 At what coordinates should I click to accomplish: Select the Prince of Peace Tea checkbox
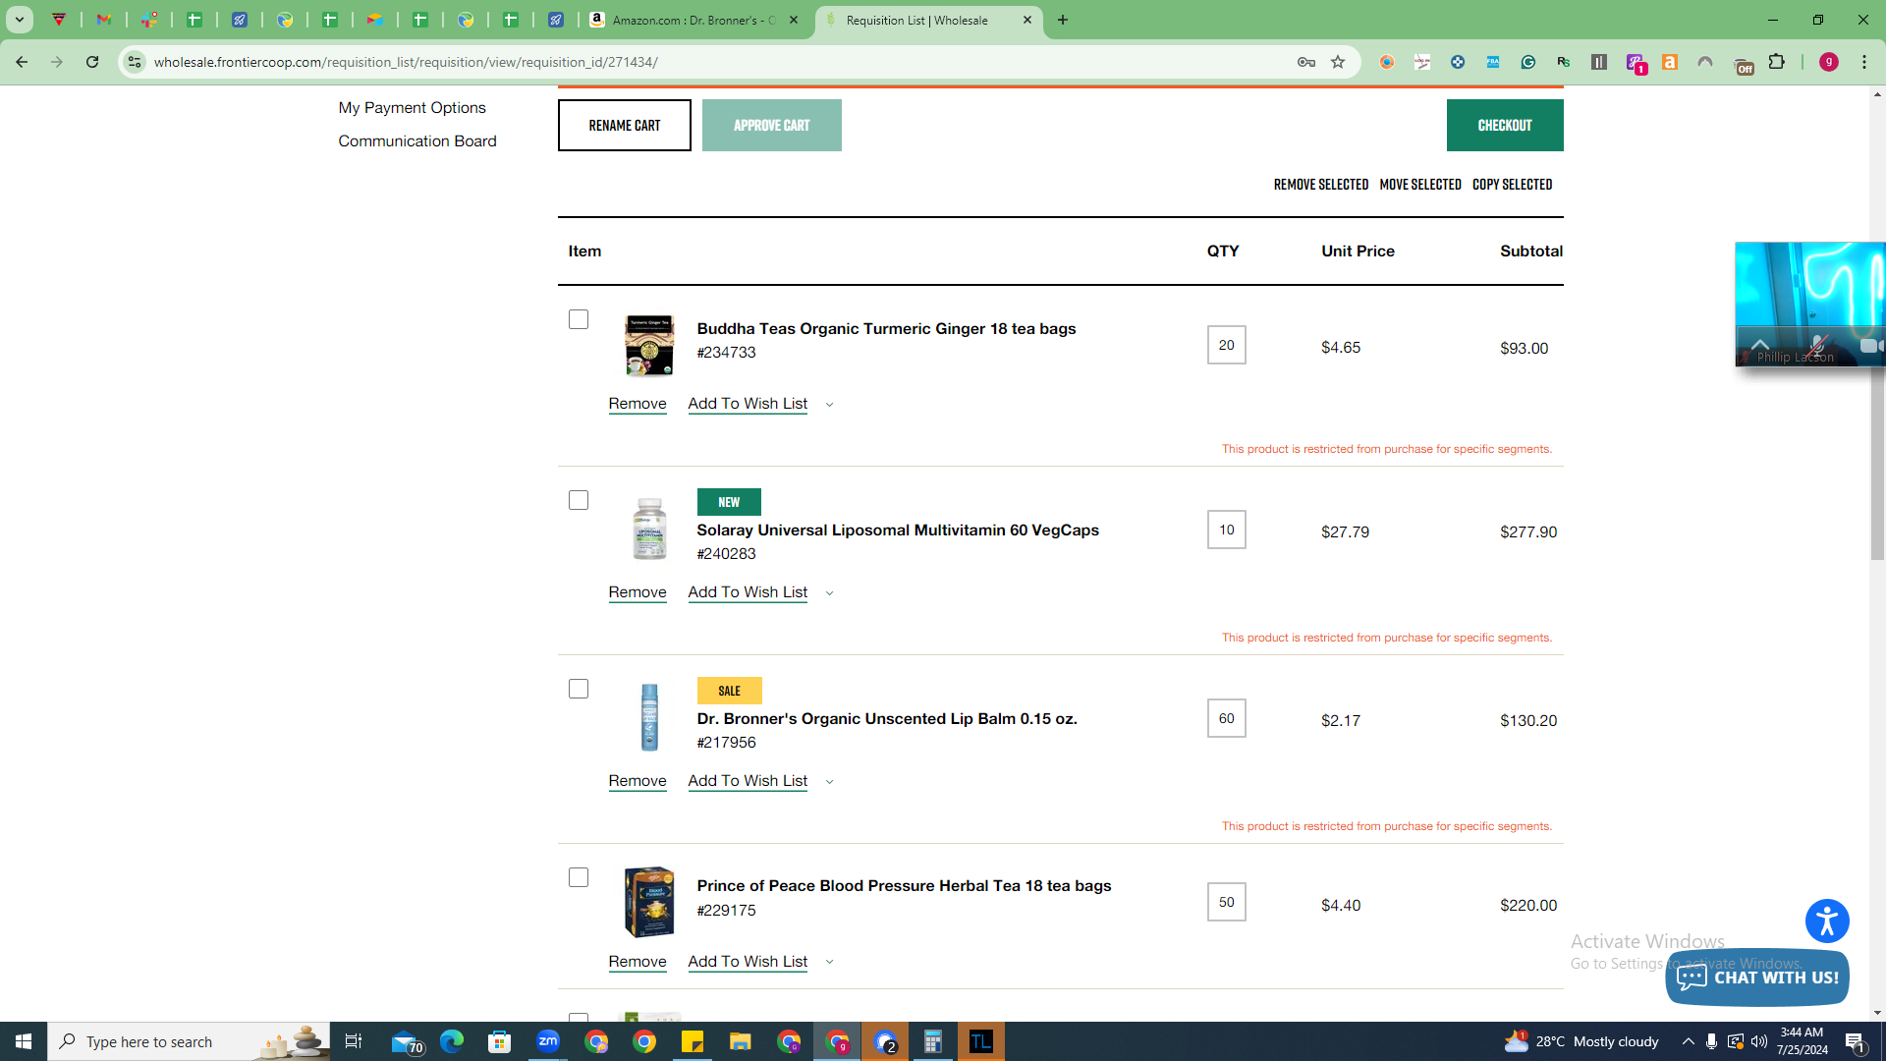click(x=579, y=878)
